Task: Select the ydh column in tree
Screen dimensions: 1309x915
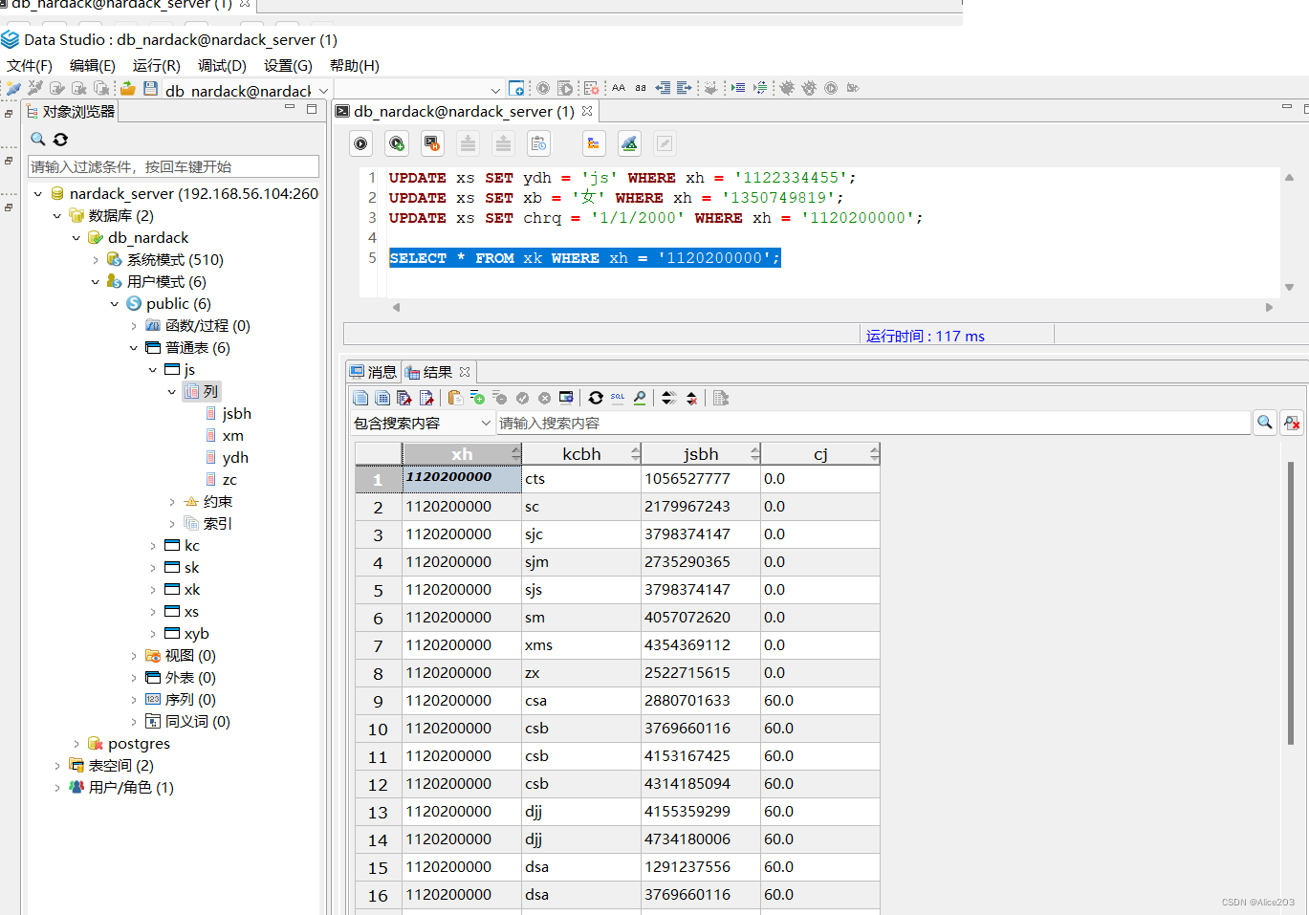Action: (235, 458)
